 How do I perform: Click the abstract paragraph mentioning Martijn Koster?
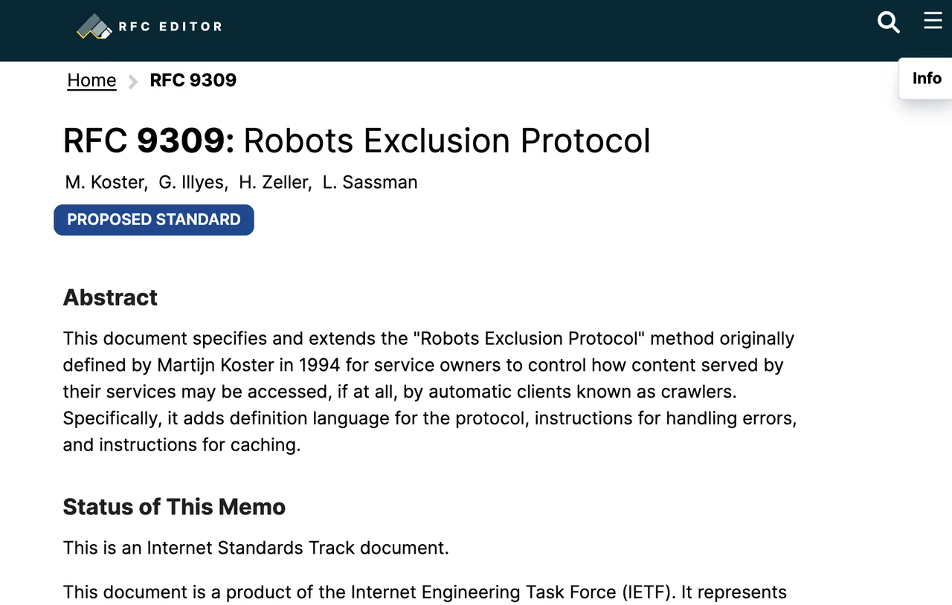coord(430,392)
